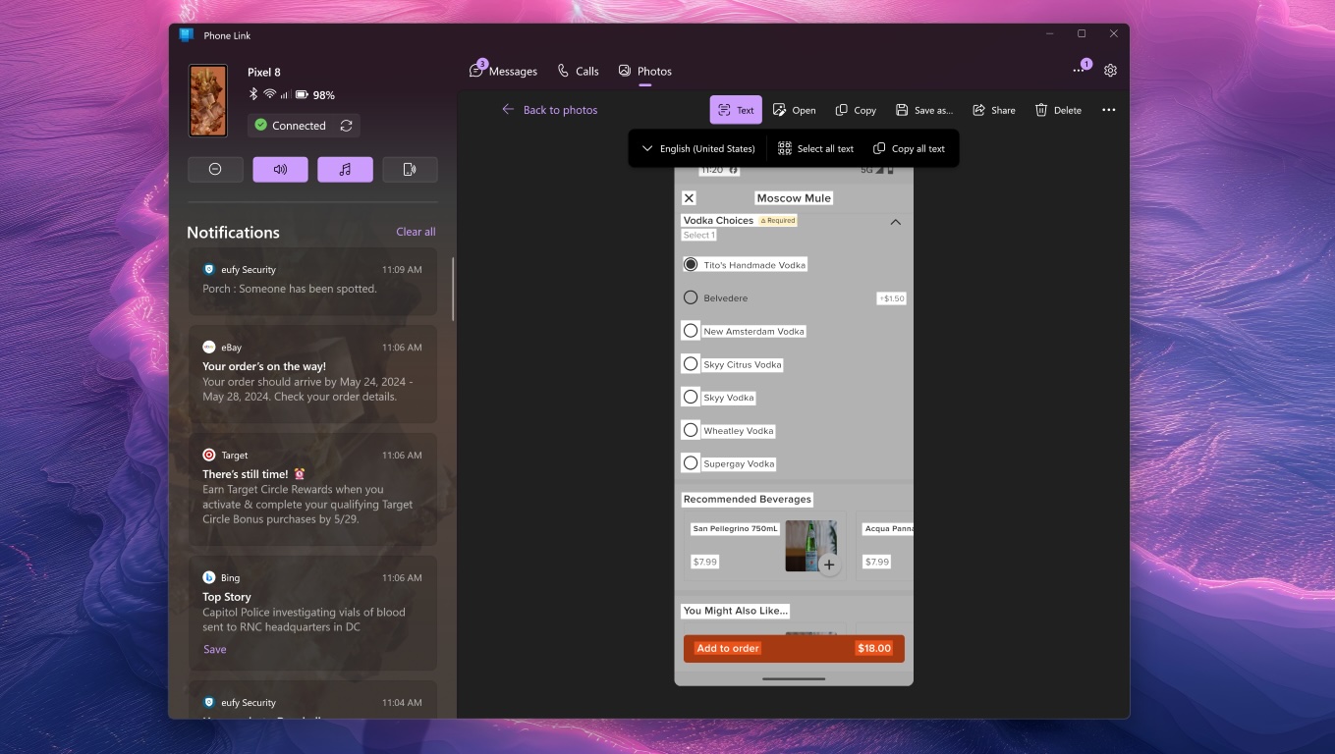The width and height of the screenshot is (1335, 754).
Task: Toggle Do Not Disturb on phone
Action: pos(215,169)
